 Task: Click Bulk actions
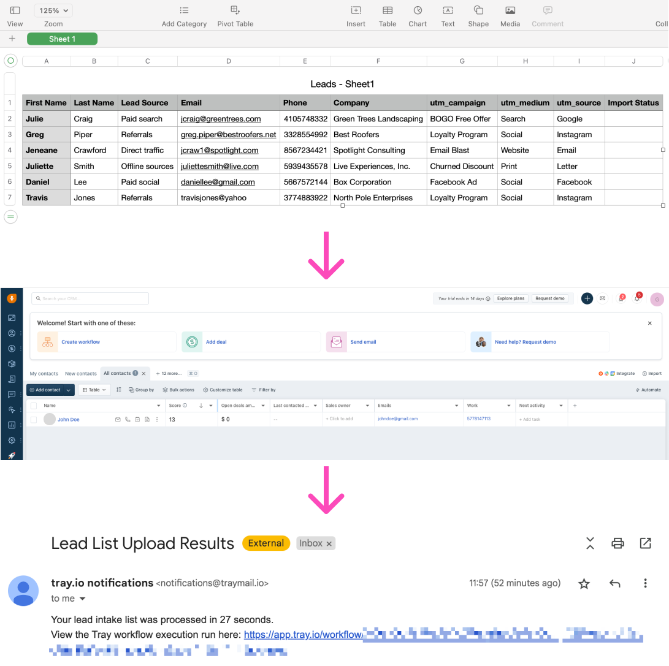(x=178, y=390)
